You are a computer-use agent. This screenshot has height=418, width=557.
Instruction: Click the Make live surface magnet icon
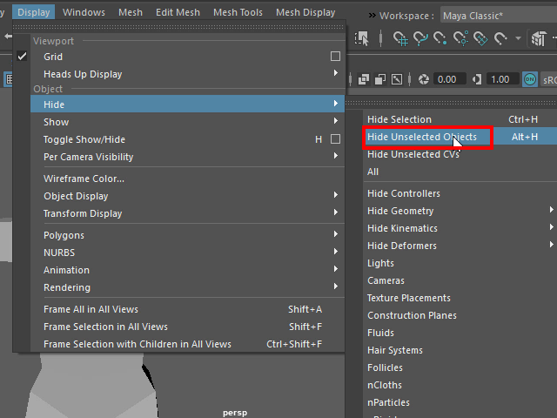(501, 38)
